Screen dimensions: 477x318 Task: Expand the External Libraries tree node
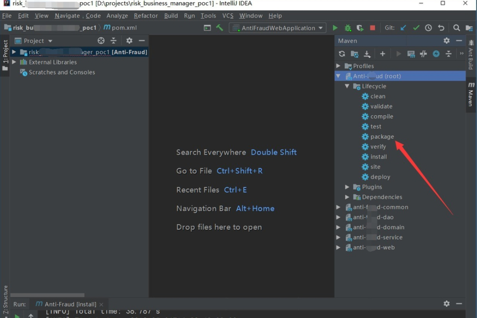pos(14,62)
